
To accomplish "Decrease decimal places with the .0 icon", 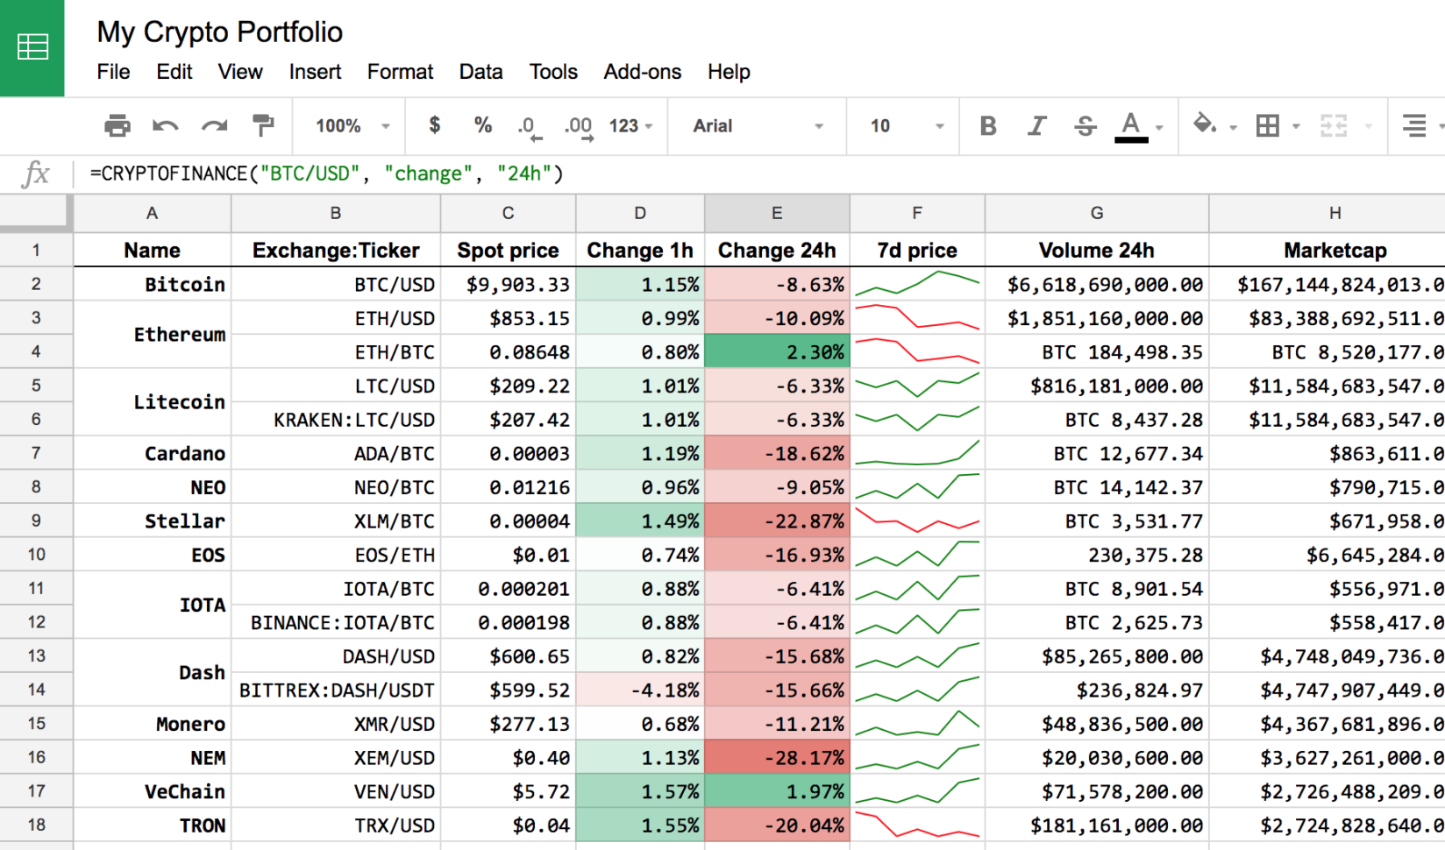I will click(x=528, y=125).
